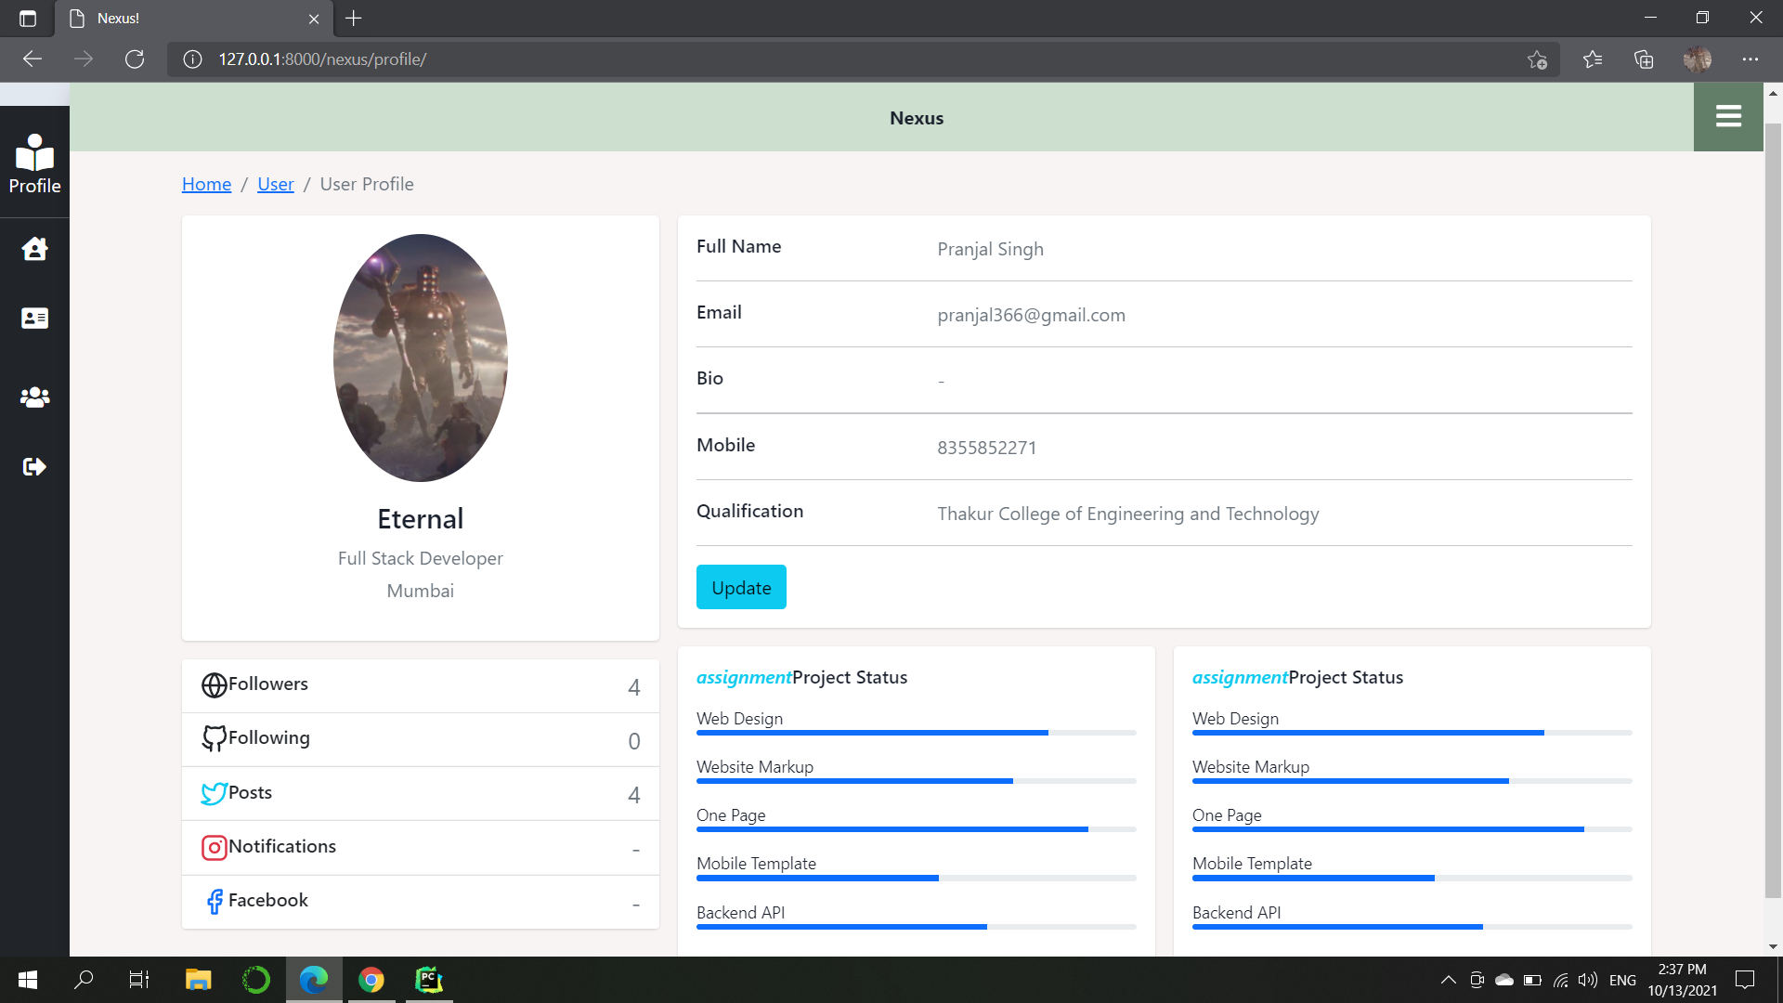Click the Update button
The image size is (1783, 1003).
740,587
